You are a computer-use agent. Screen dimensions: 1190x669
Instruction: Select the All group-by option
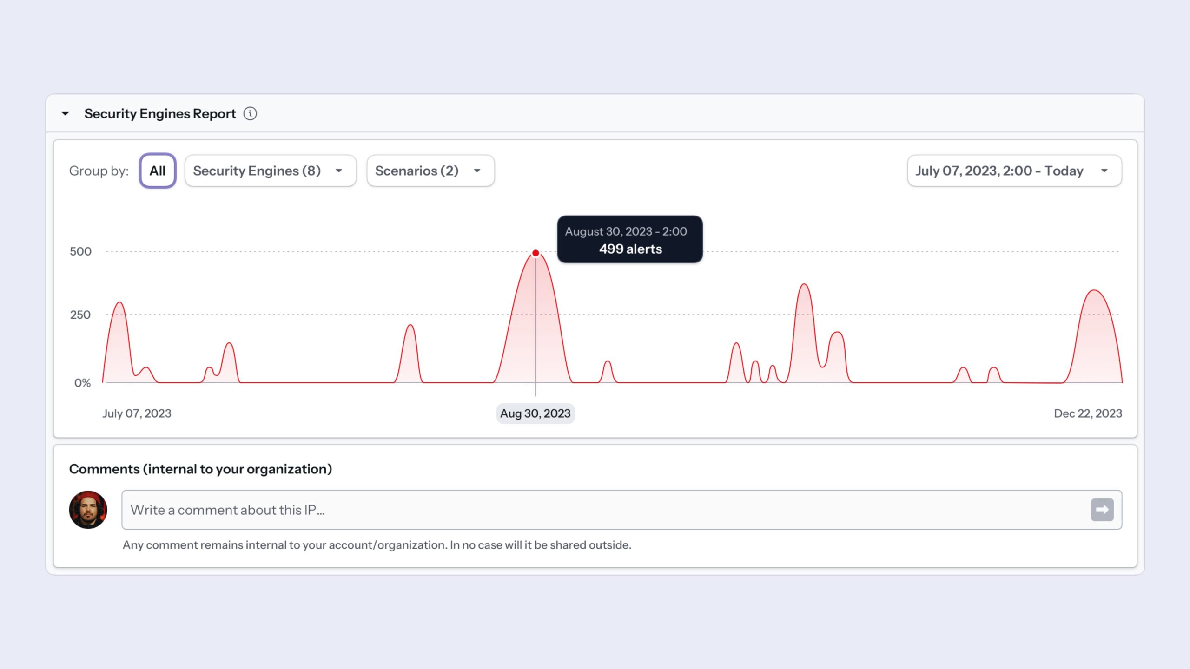coord(158,171)
